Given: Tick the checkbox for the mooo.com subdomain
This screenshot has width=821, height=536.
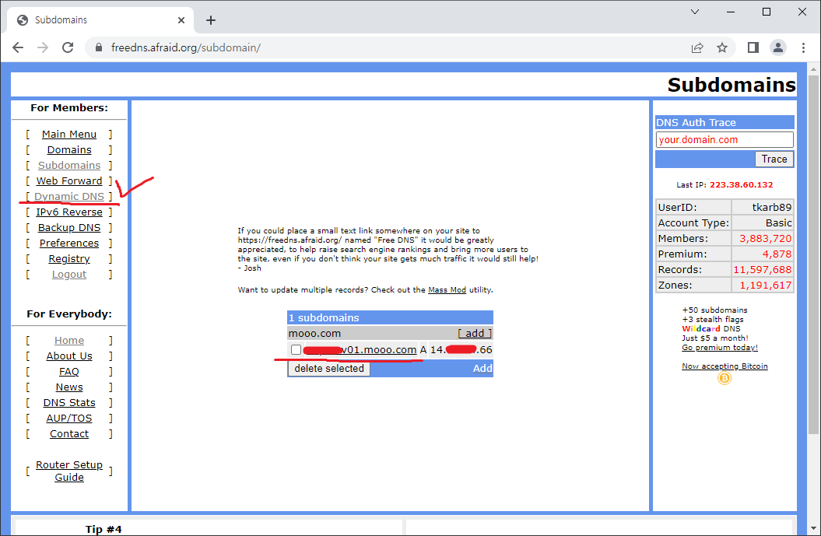Looking at the screenshot, I should pyautogui.click(x=296, y=349).
